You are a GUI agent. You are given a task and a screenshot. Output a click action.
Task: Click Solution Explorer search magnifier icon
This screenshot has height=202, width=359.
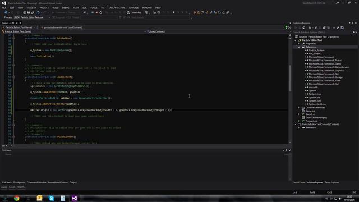coord(354,33)
